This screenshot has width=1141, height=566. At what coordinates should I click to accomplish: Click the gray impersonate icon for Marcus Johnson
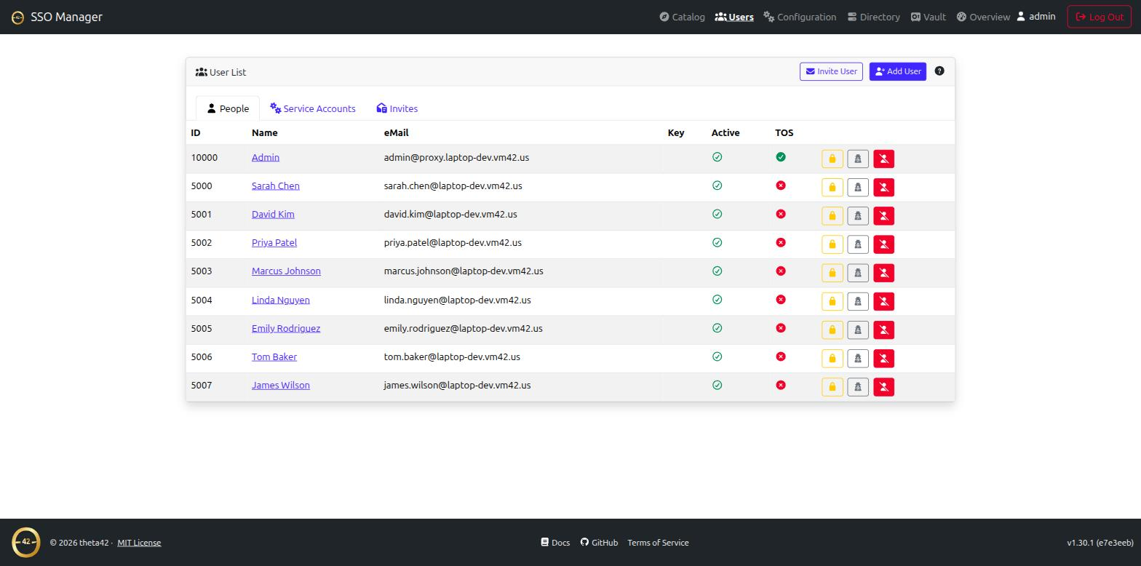pyautogui.click(x=858, y=272)
